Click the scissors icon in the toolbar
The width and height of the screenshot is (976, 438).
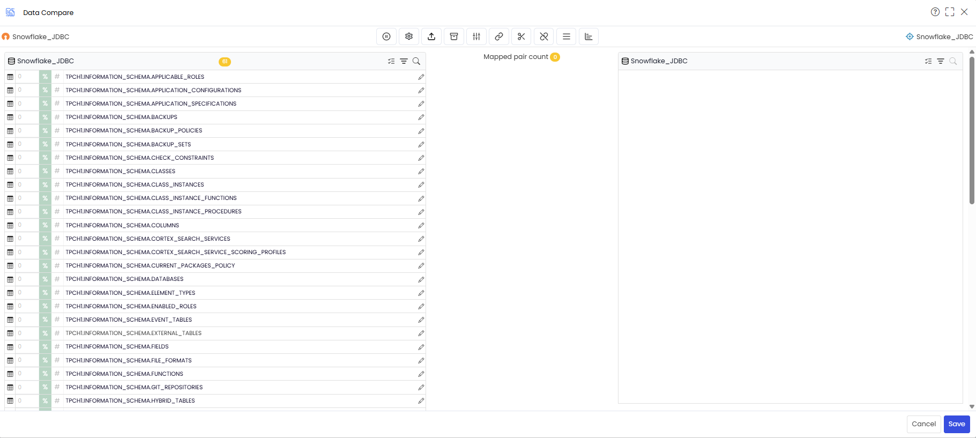[521, 36]
